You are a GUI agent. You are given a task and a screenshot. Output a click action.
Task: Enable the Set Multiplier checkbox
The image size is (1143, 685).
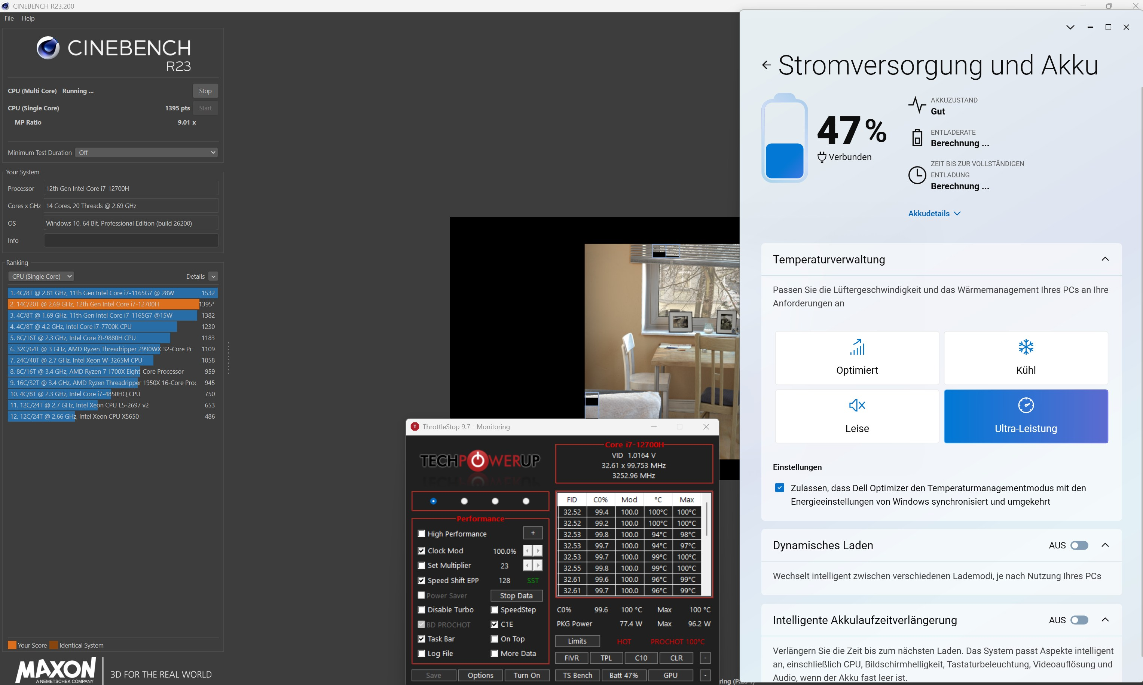tap(421, 565)
